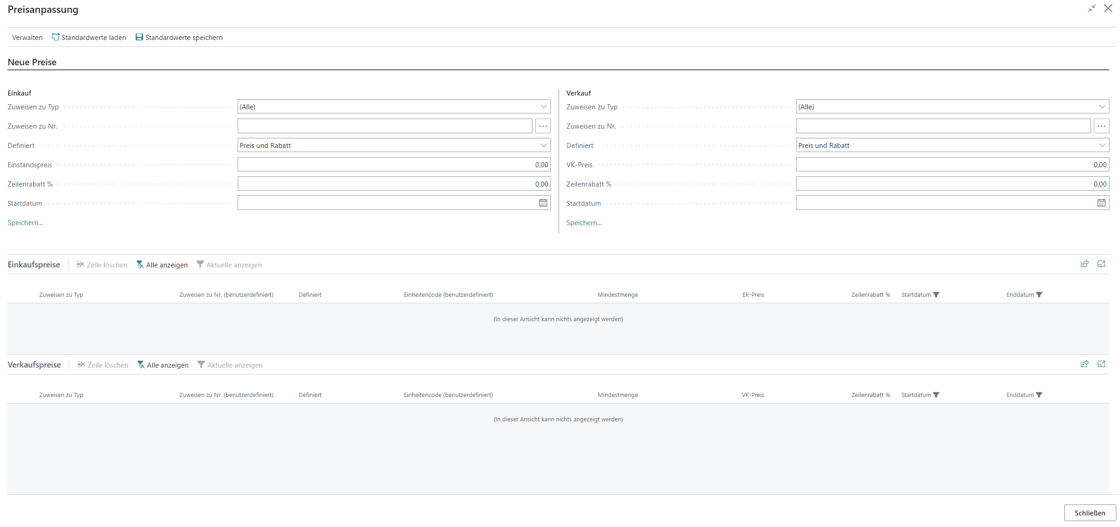Image resolution: width=1120 pixels, height=527 pixels.
Task: Click share icon in Einkaufspreise section
Action: 1085,264
